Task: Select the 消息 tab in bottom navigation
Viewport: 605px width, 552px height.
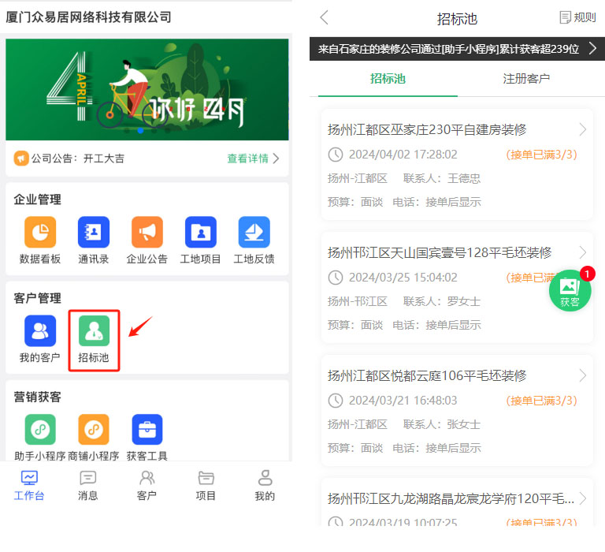Action: tap(88, 485)
